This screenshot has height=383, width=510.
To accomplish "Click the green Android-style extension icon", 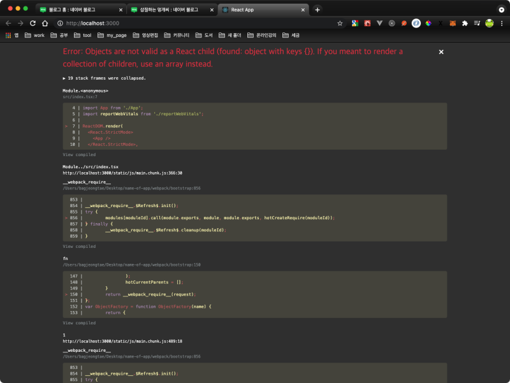I will point(489,22).
